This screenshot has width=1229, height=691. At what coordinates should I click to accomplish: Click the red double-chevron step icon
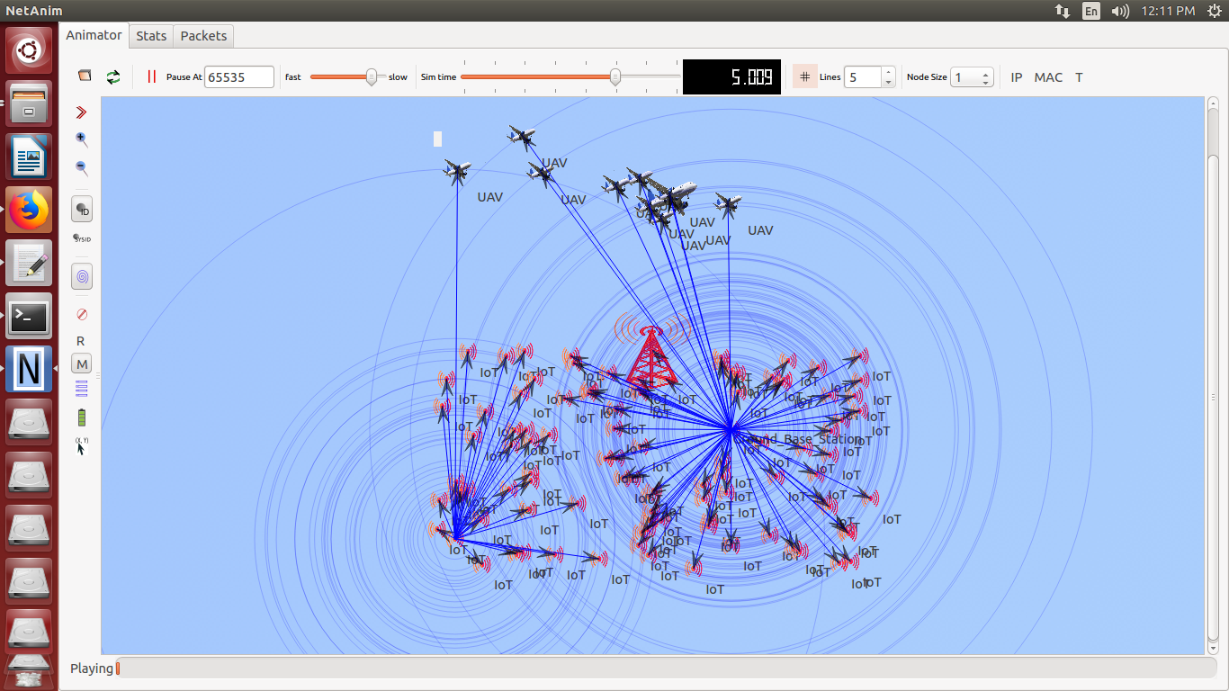click(x=82, y=112)
